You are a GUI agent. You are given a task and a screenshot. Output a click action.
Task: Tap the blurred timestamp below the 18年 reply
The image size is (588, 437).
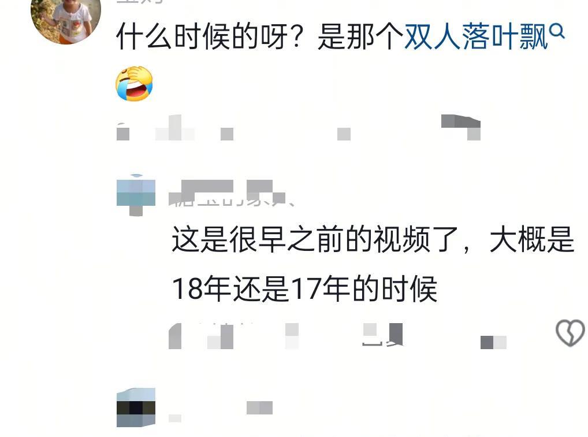pos(201,336)
